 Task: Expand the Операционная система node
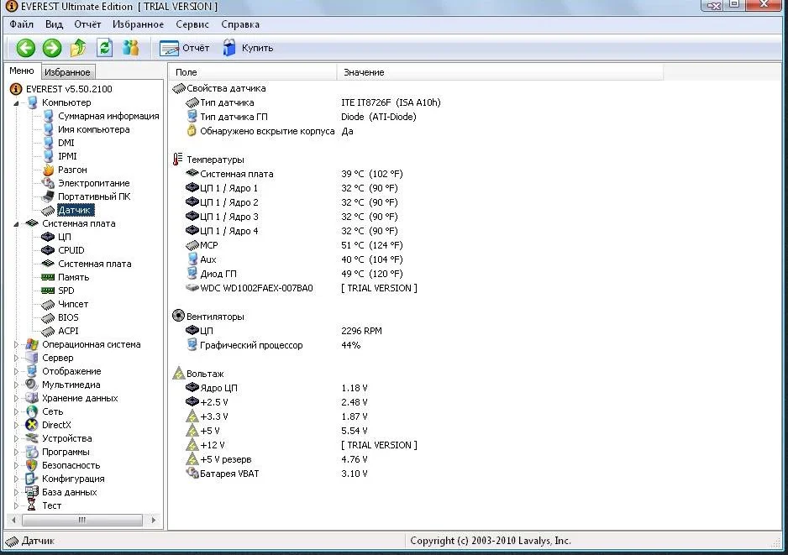point(16,344)
